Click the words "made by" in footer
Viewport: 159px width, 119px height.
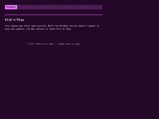pyautogui.click(x=70, y=44)
